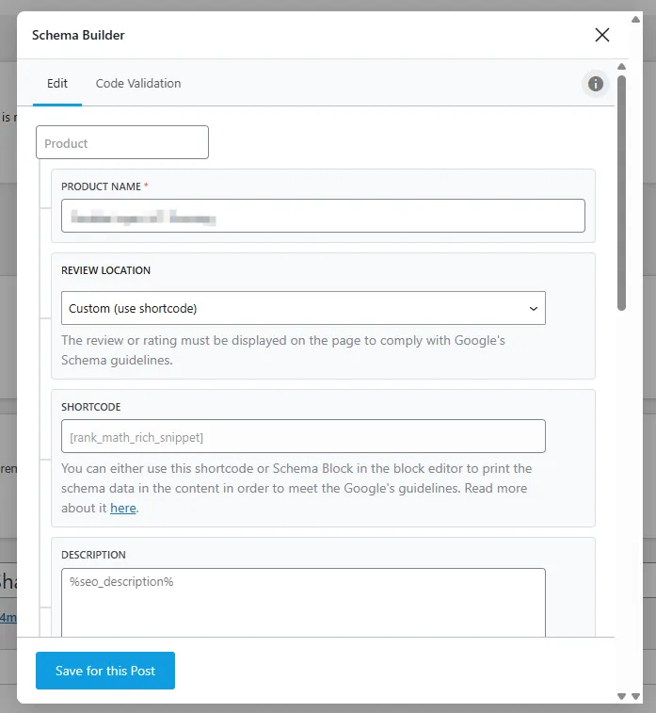Follow the 'here' link about shortcode
The width and height of the screenshot is (656, 713).
(x=123, y=508)
